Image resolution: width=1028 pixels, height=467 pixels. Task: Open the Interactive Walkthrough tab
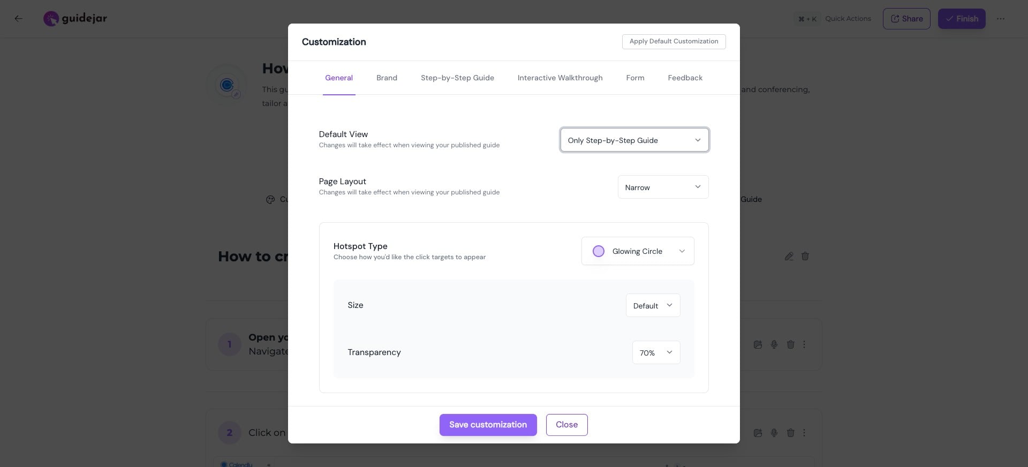point(560,78)
